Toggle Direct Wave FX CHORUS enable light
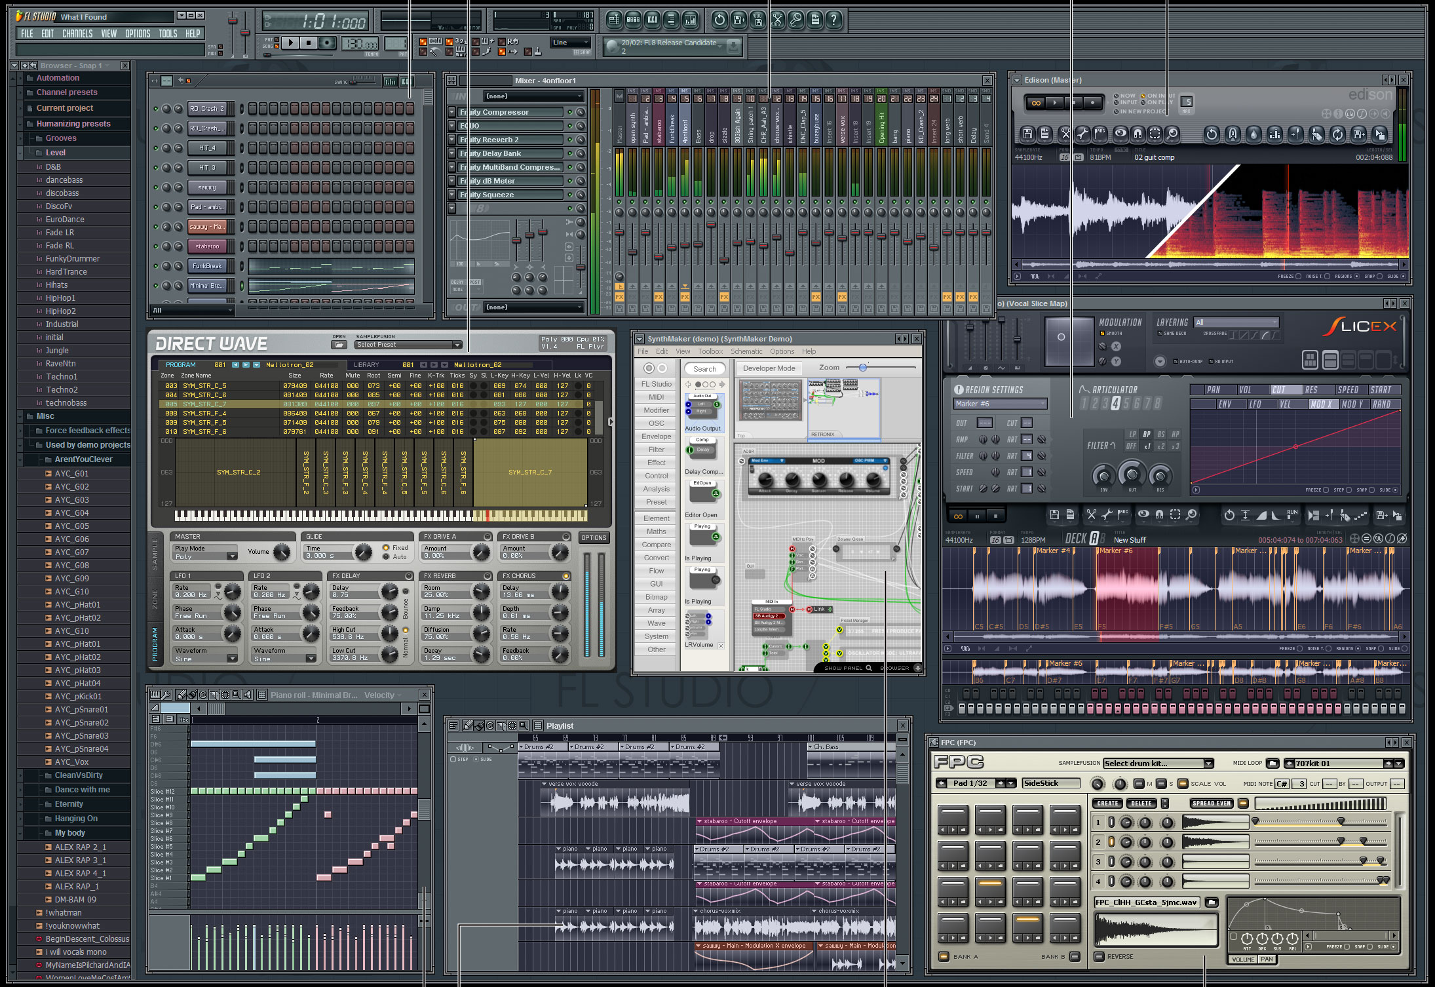The height and width of the screenshot is (987, 1435). pos(565,576)
